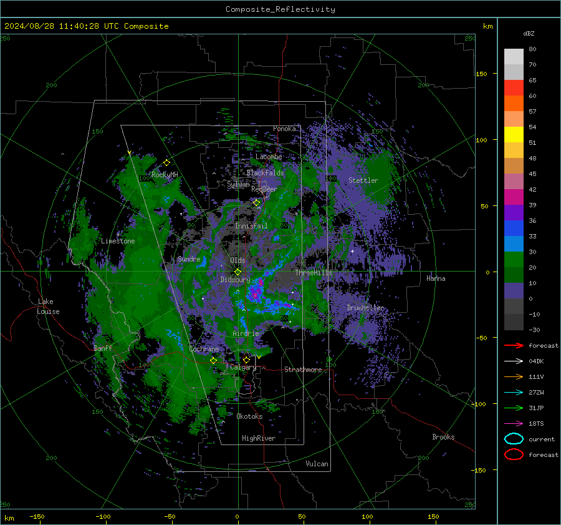Screen dimensions: 561x525
Task: Click the cyan current ellipse icon
Action: [514, 439]
